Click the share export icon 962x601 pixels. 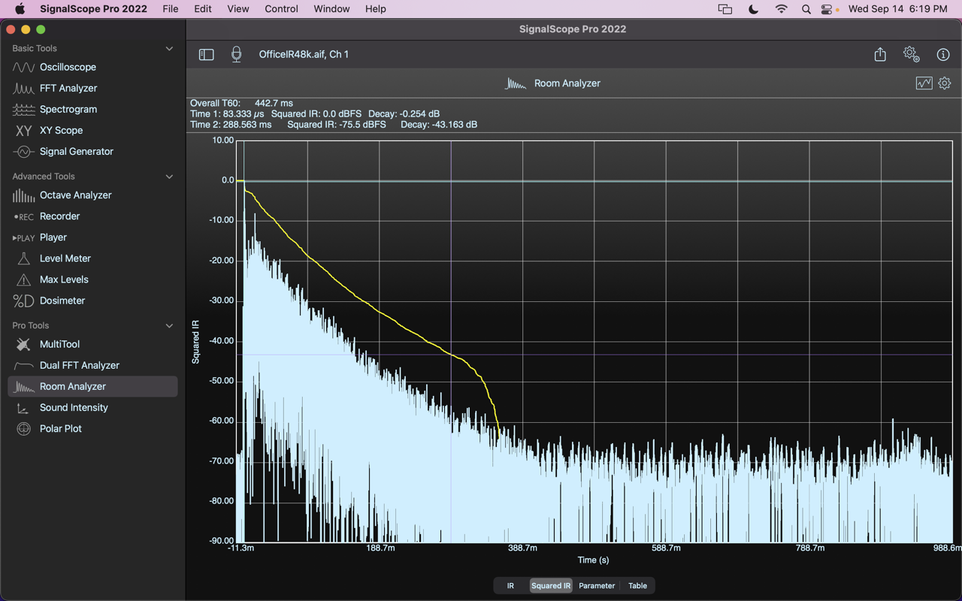click(880, 54)
